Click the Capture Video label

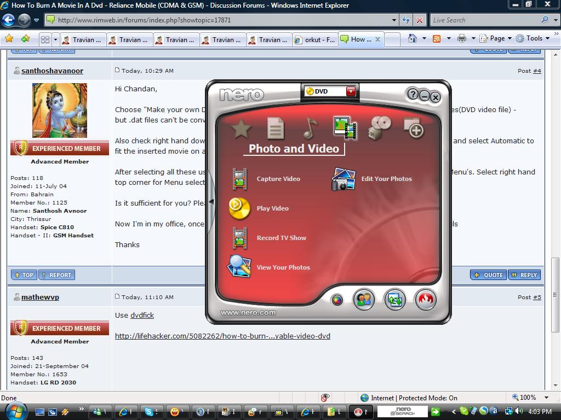[x=278, y=179]
